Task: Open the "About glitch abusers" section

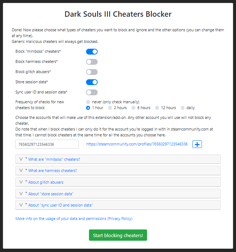Action: click(46, 182)
